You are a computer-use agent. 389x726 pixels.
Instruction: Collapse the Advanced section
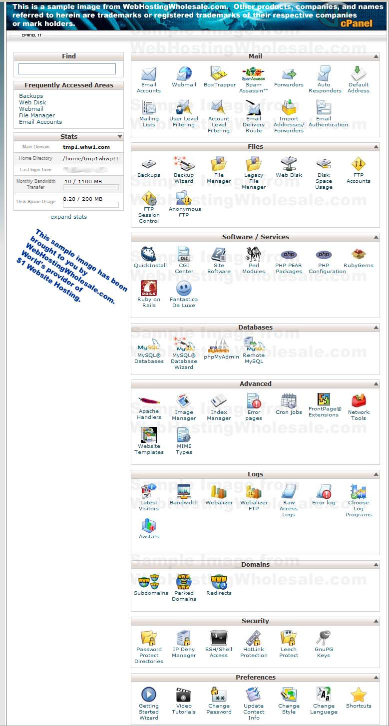[x=376, y=384]
